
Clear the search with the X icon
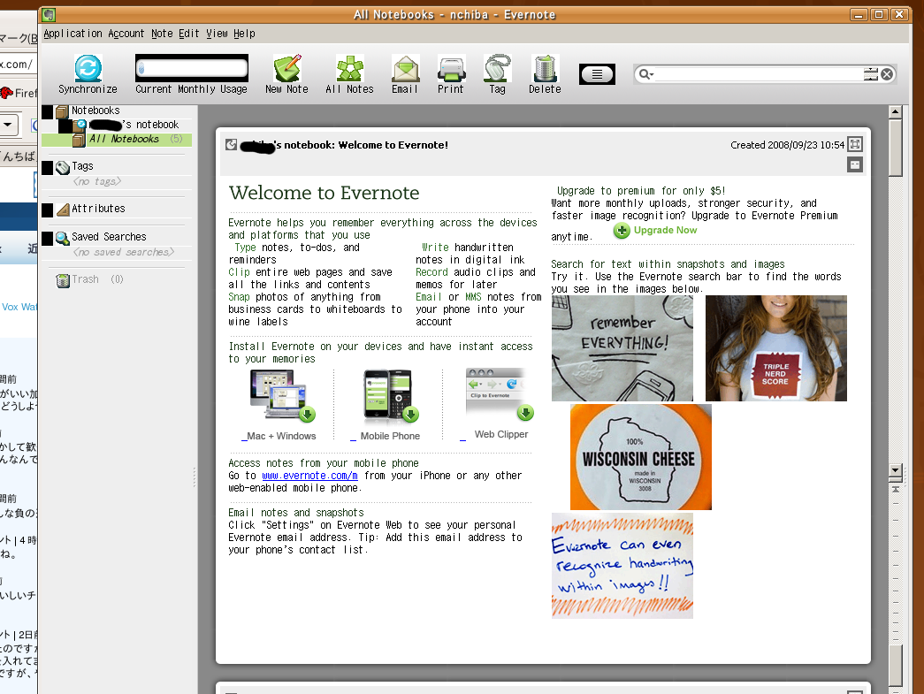tap(887, 74)
